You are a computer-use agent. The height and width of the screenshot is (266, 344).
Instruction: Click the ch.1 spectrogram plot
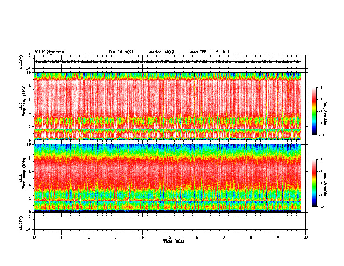[x=168, y=106]
